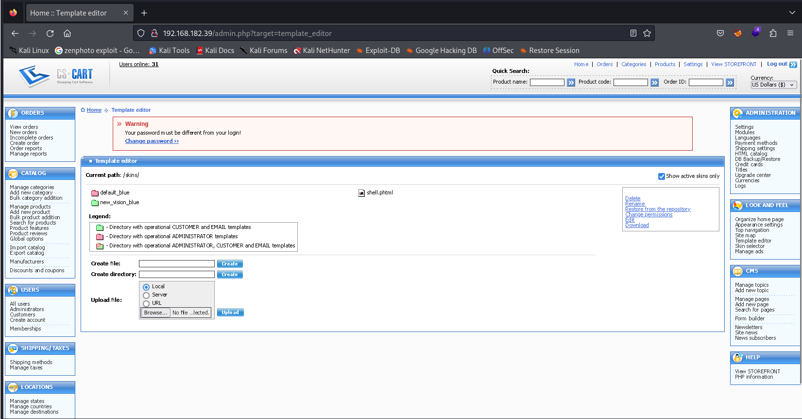
Task: Reload the page with the browser refresh icon
Action: (50, 34)
